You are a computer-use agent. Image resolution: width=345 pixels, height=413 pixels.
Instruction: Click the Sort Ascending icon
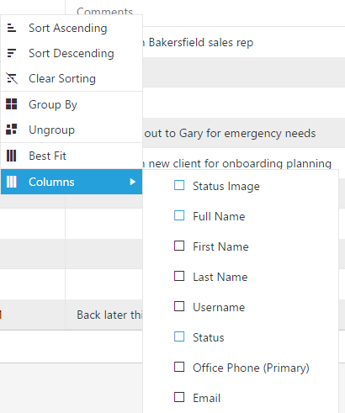click(x=12, y=28)
